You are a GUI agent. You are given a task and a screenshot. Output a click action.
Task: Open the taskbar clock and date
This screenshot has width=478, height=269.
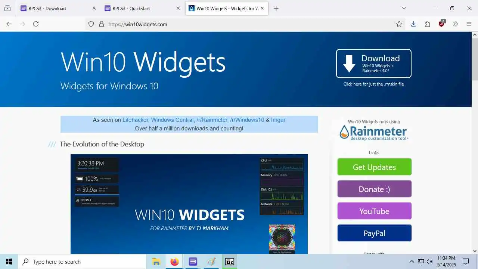pos(446,262)
